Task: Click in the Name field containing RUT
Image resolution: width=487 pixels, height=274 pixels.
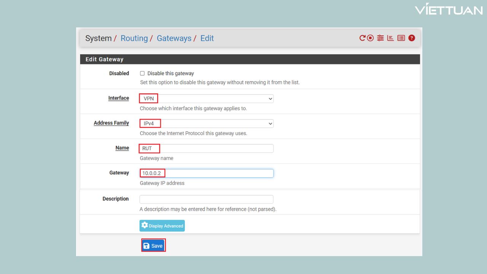Action: click(x=206, y=148)
